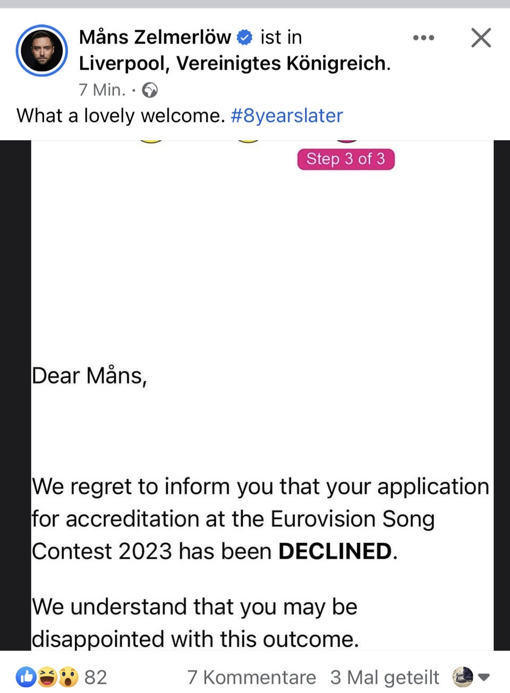Image resolution: width=510 pixels, height=693 pixels.
Task: Tap the surprised Wow reaction emoji
Action: click(68, 677)
